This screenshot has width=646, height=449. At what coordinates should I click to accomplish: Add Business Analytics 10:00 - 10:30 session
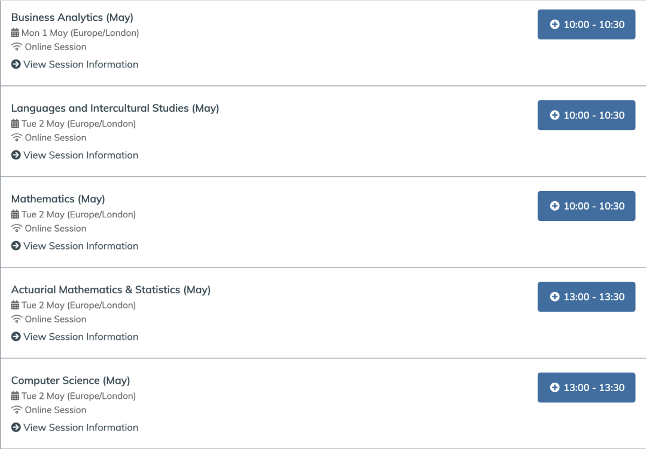tap(586, 24)
